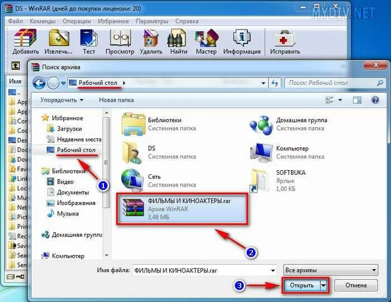The width and height of the screenshot is (391, 302).
Task: Open the Домашняя группа item in file pane
Action: click(289, 124)
